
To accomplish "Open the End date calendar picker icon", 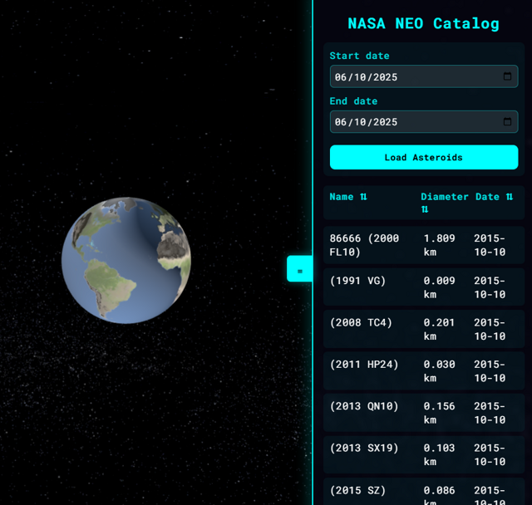I will click(x=507, y=121).
